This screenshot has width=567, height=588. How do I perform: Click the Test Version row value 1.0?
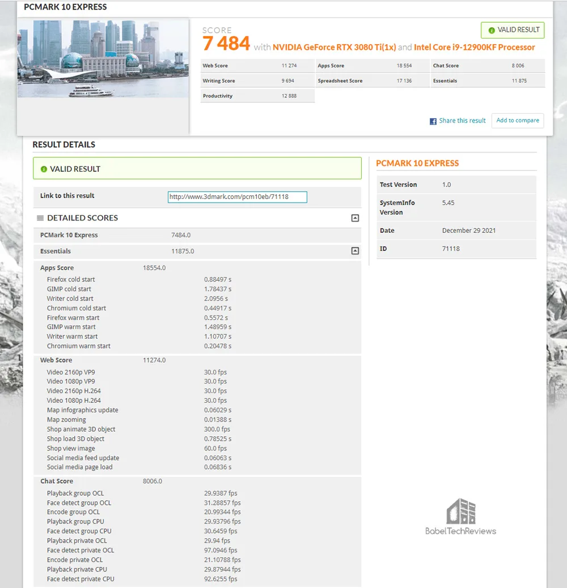pyautogui.click(x=447, y=185)
